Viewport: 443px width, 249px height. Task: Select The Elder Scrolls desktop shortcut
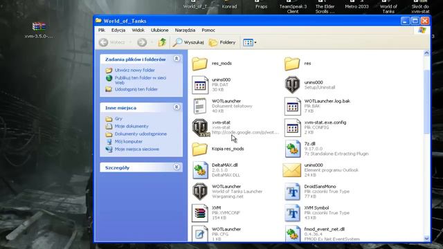pos(325,7)
